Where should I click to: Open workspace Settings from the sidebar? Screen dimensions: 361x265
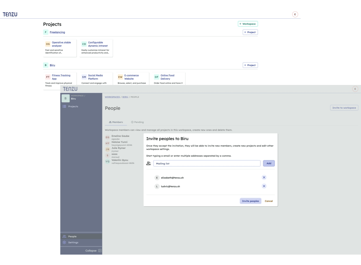pos(73,242)
